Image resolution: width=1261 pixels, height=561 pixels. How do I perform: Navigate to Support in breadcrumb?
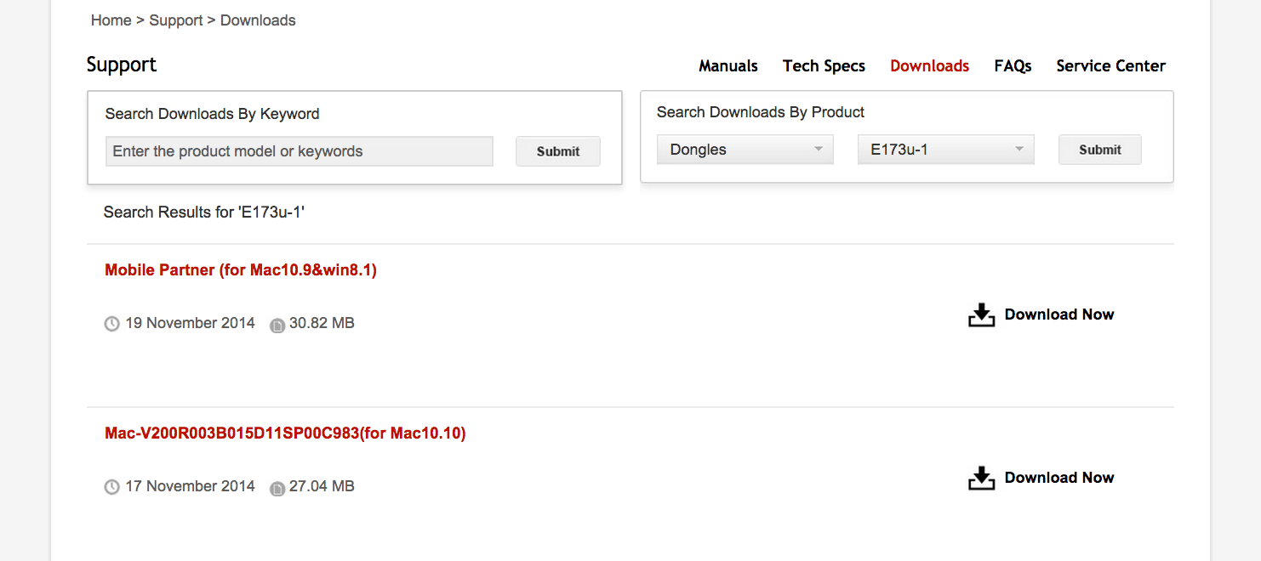tap(175, 20)
